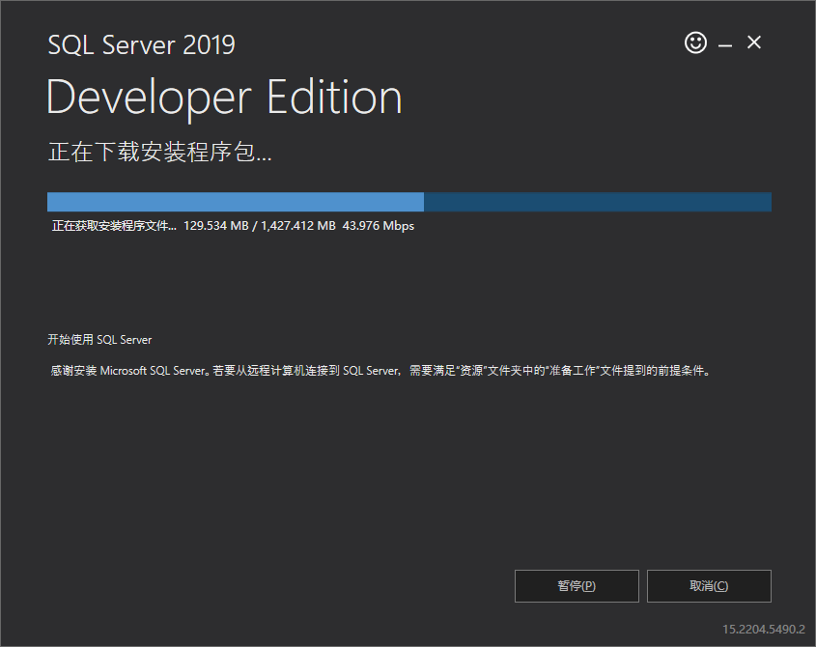The height and width of the screenshot is (647, 816).
Task: Cancel the installation with 取消(C)
Action: [x=709, y=586]
